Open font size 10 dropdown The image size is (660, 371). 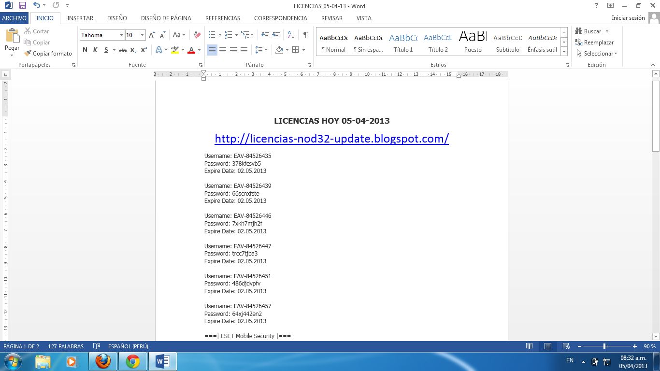click(x=142, y=35)
